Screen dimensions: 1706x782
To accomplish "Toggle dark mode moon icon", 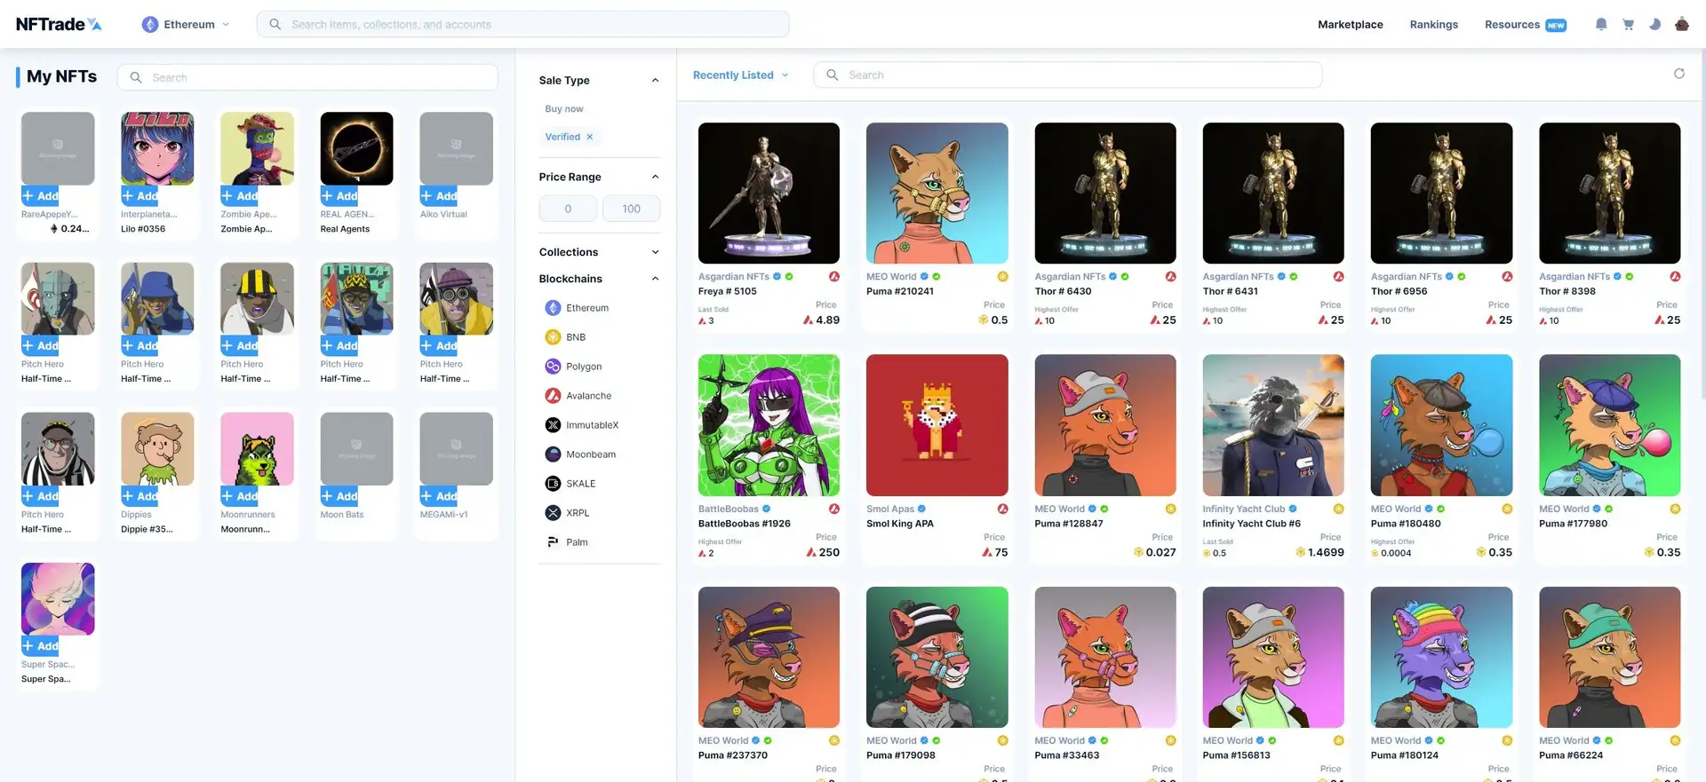I will click(x=1654, y=25).
